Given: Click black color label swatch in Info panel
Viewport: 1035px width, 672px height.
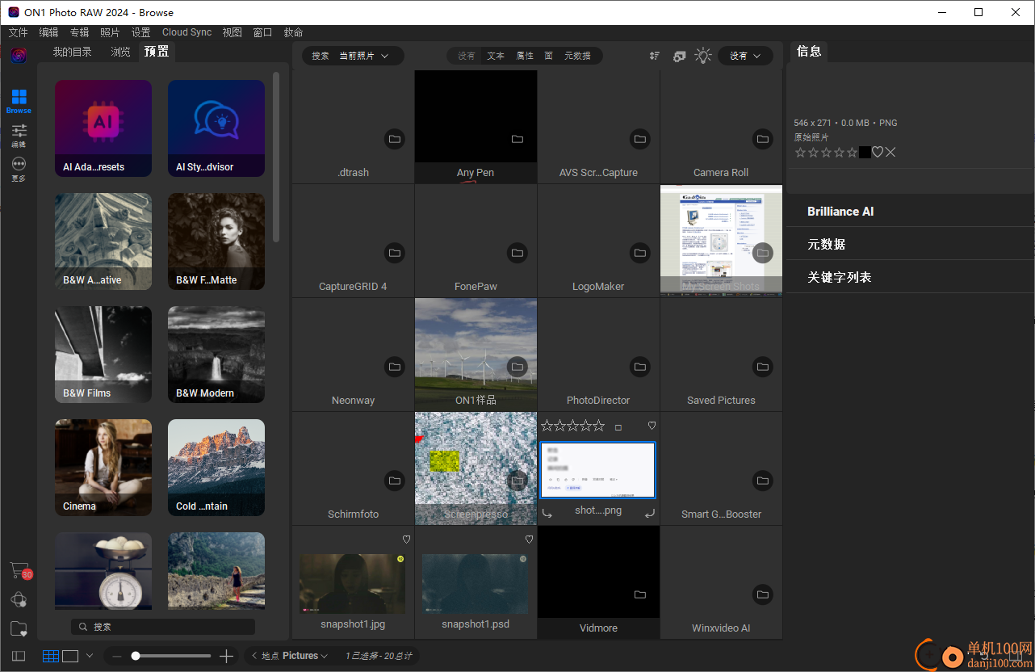Looking at the screenshot, I should pos(865,152).
